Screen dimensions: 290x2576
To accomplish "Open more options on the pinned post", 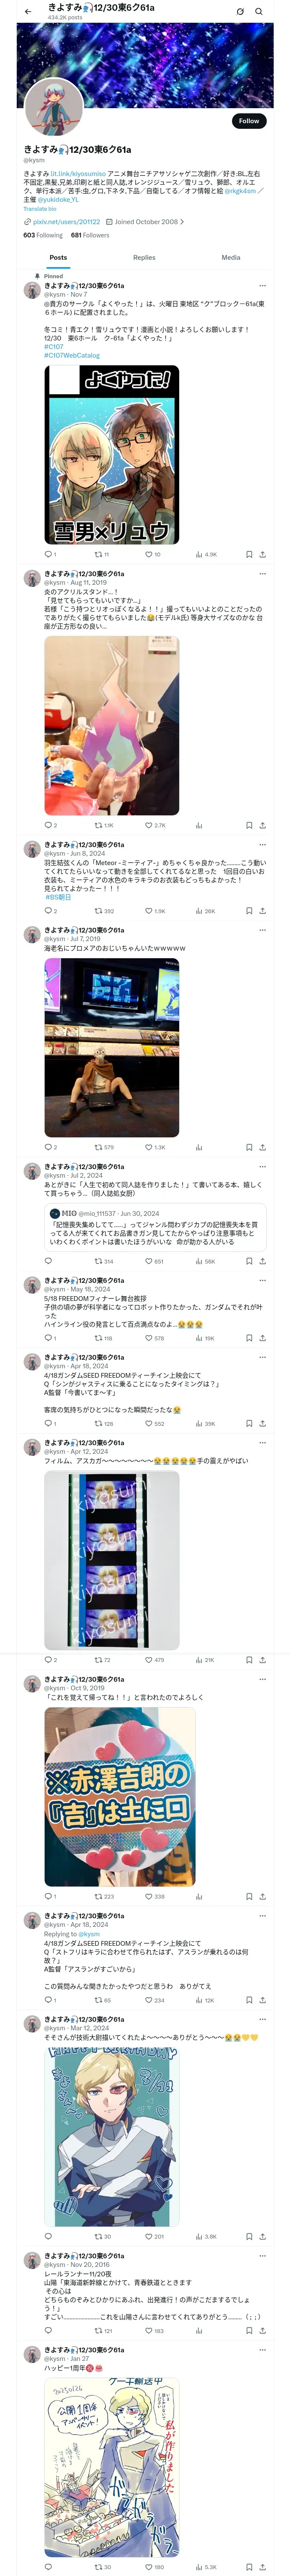I will pos(262,286).
